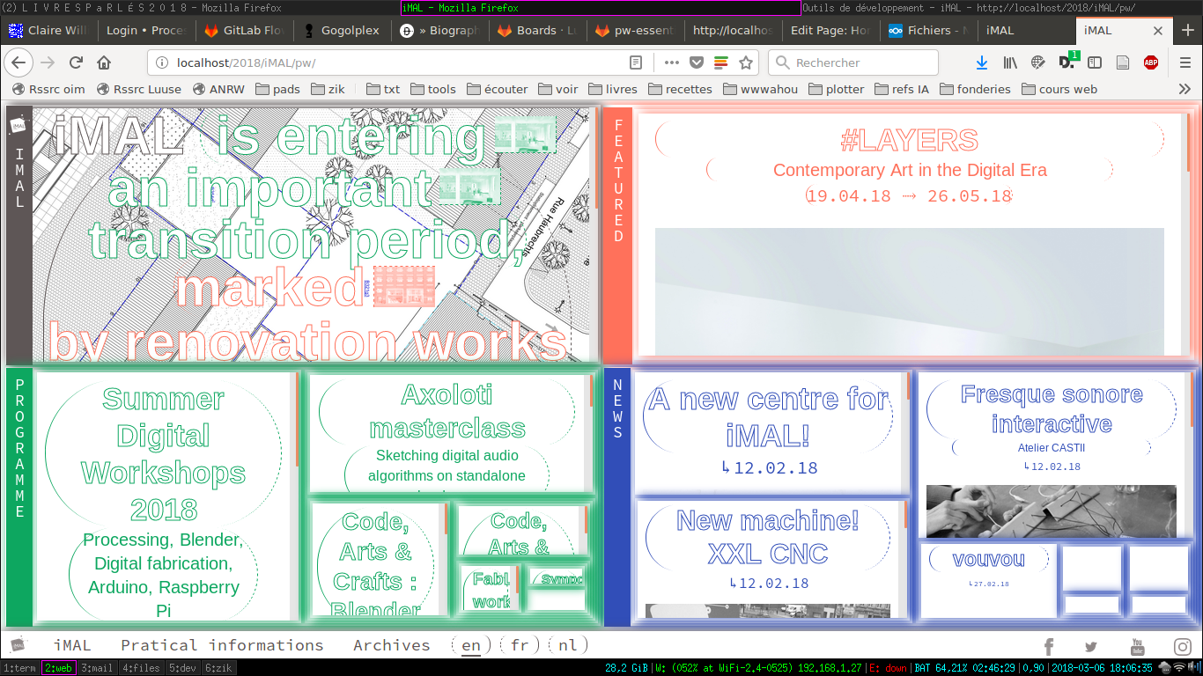Viewport: 1203px width, 676px height.
Task: Expand the bookmarks toolbar overflow chevron
Action: (1185, 89)
